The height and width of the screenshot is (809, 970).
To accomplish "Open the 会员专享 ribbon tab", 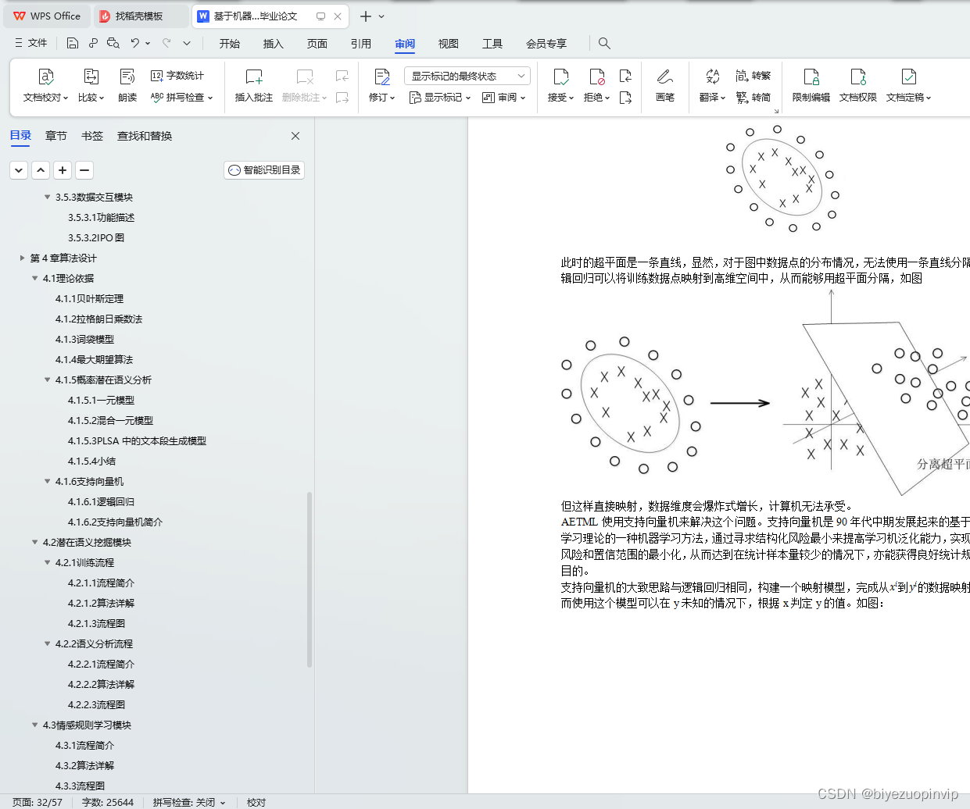I will (546, 44).
